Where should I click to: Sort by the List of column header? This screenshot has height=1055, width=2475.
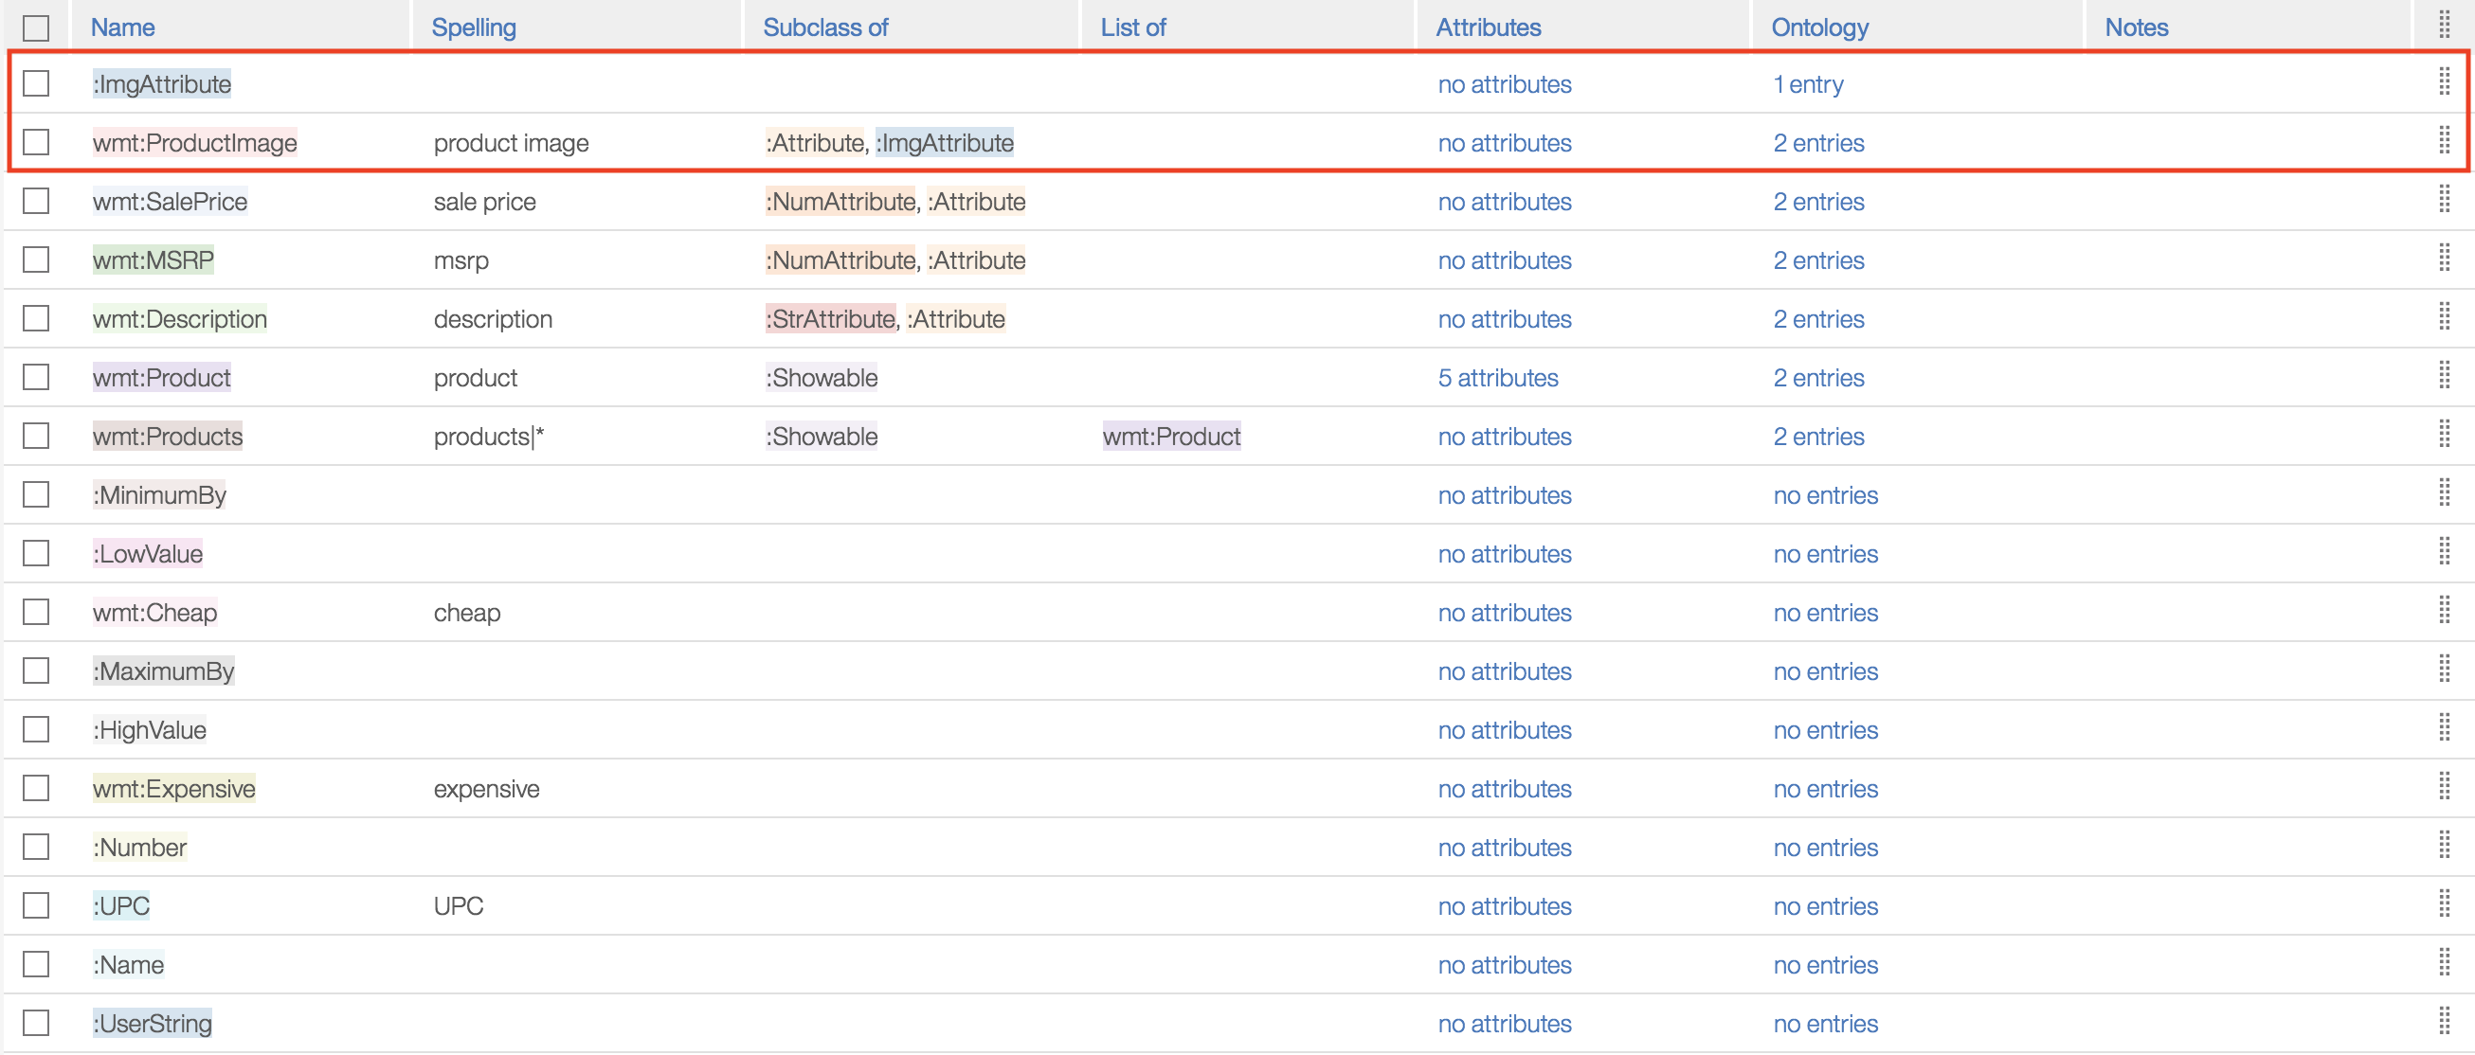pos(1132,27)
